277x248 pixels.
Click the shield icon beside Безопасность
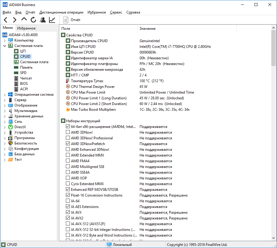(11, 143)
